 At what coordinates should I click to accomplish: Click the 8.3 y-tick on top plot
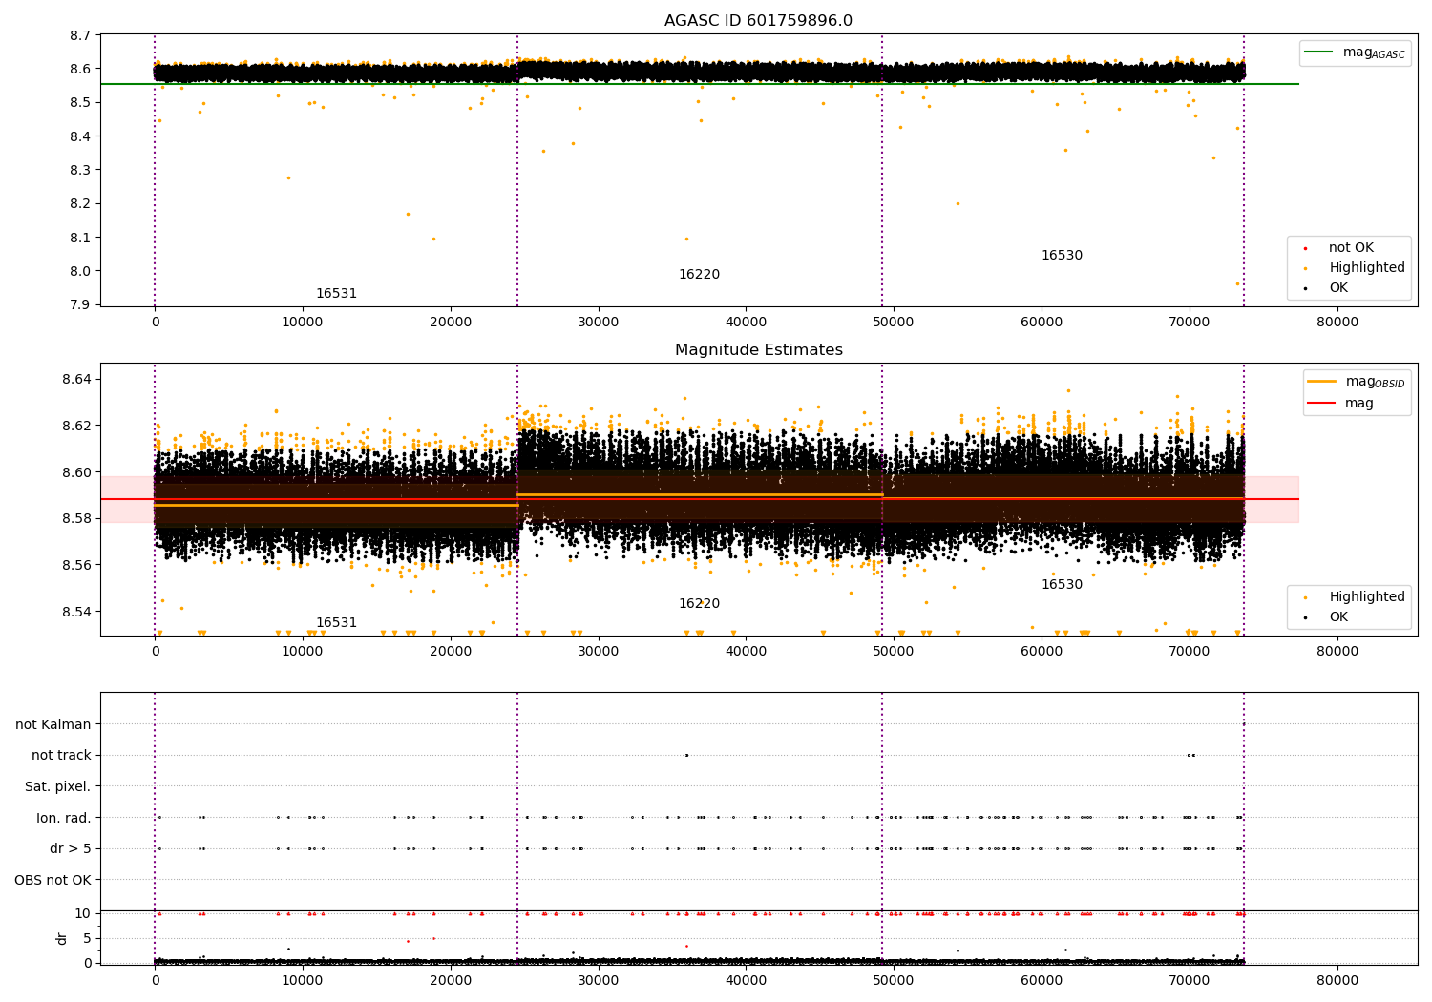pyautogui.click(x=81, y=171)
